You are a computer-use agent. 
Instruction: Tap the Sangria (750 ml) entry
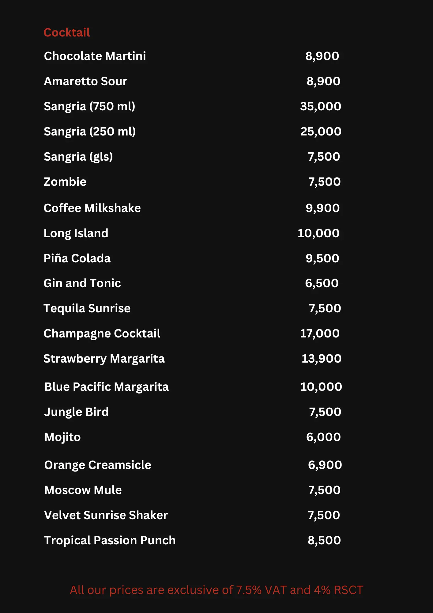89,106
